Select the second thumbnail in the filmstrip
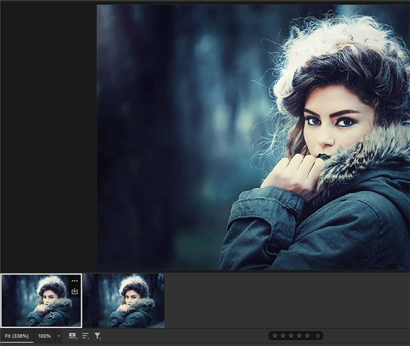The width and height of the screenshot is (410, 346). pyautogui.click(x=124, y=300)
